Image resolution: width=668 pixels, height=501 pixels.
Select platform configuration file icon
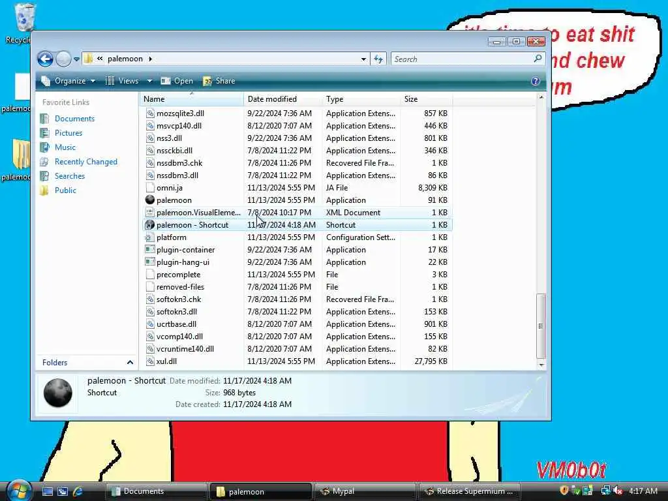tap(150, 237)
